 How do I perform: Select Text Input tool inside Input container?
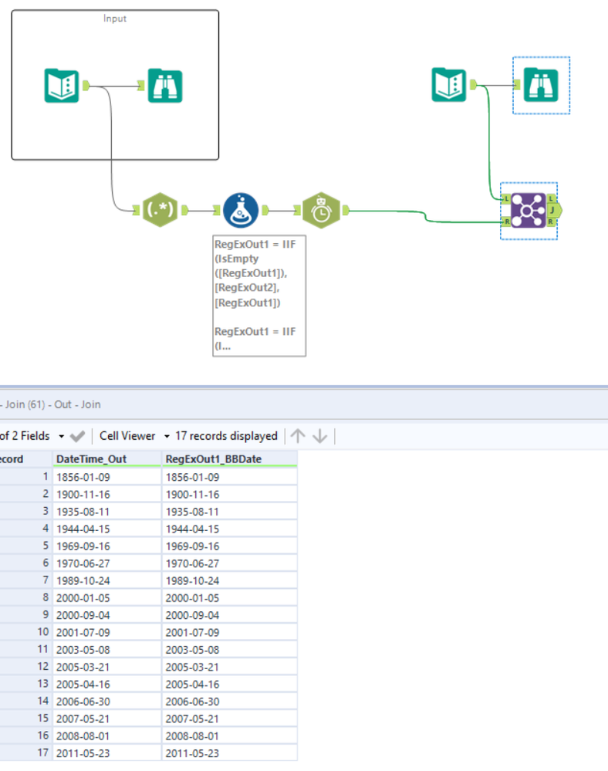pos(62,86)
